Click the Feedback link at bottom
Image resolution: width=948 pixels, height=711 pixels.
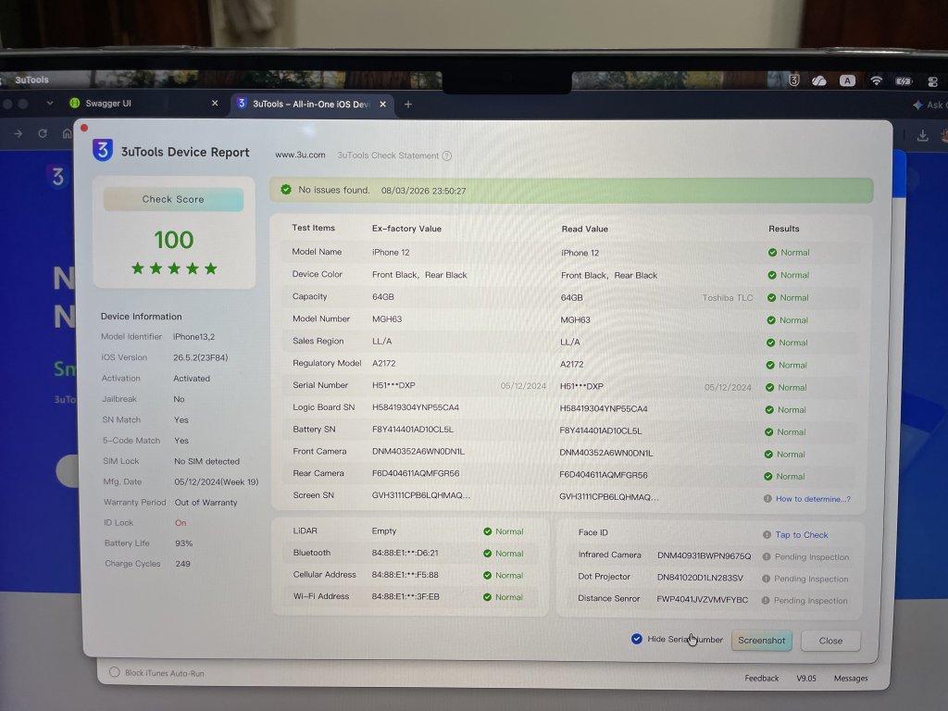761,679
